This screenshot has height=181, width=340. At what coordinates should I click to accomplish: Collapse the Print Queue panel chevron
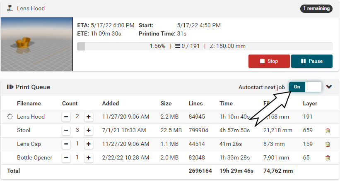pos(329,87)
